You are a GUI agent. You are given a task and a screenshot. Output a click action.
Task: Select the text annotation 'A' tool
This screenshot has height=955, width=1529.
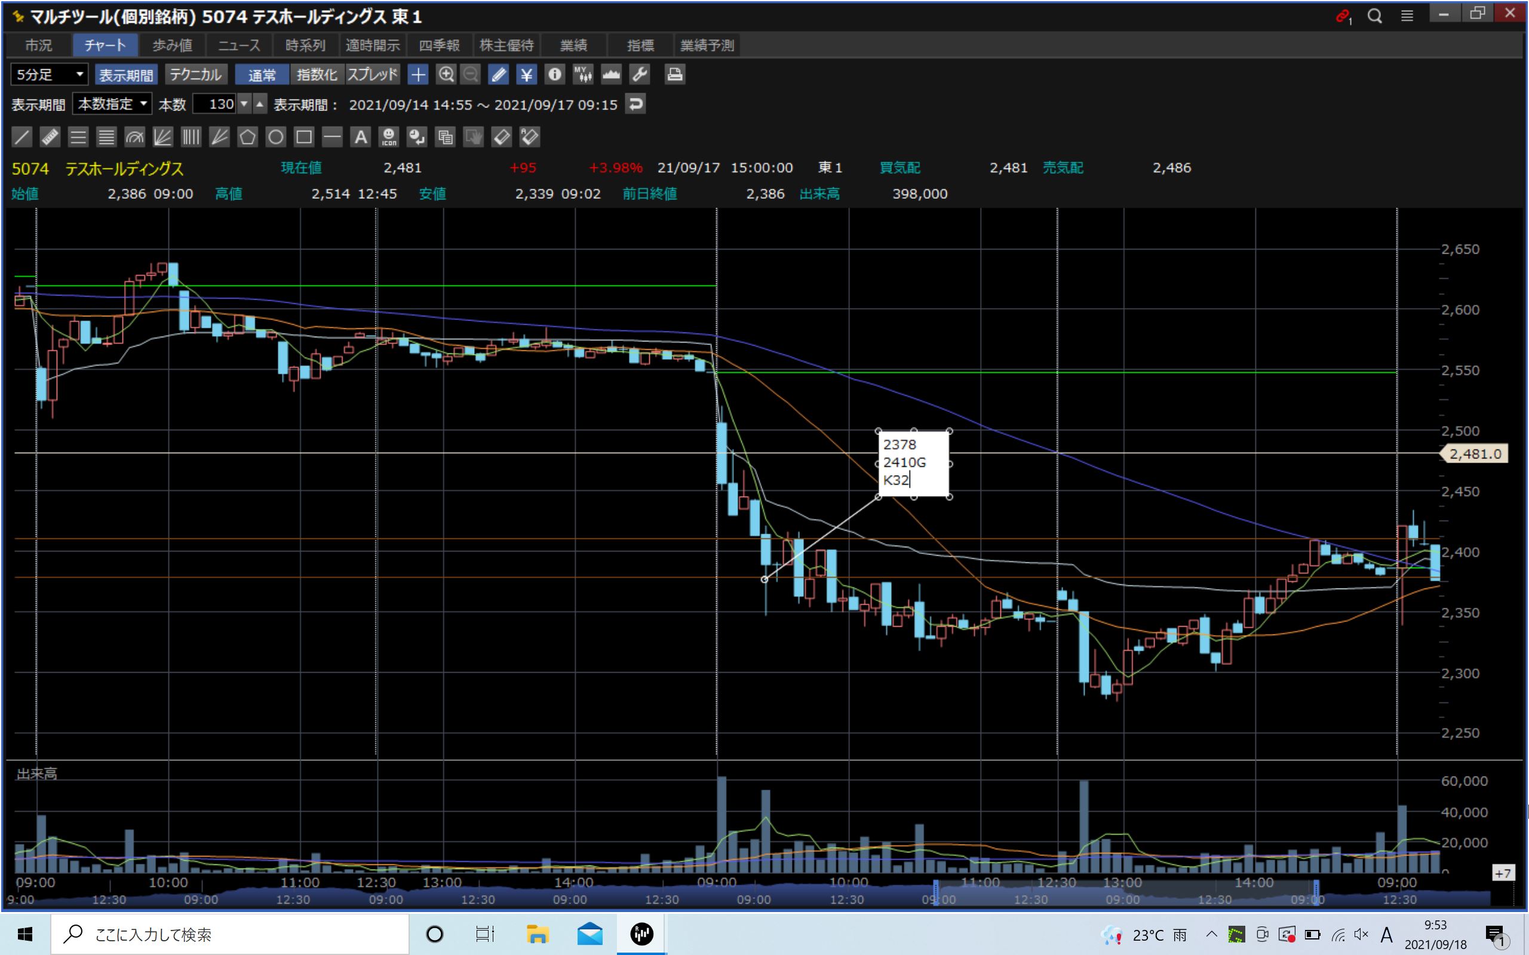[x=360, y=137]
